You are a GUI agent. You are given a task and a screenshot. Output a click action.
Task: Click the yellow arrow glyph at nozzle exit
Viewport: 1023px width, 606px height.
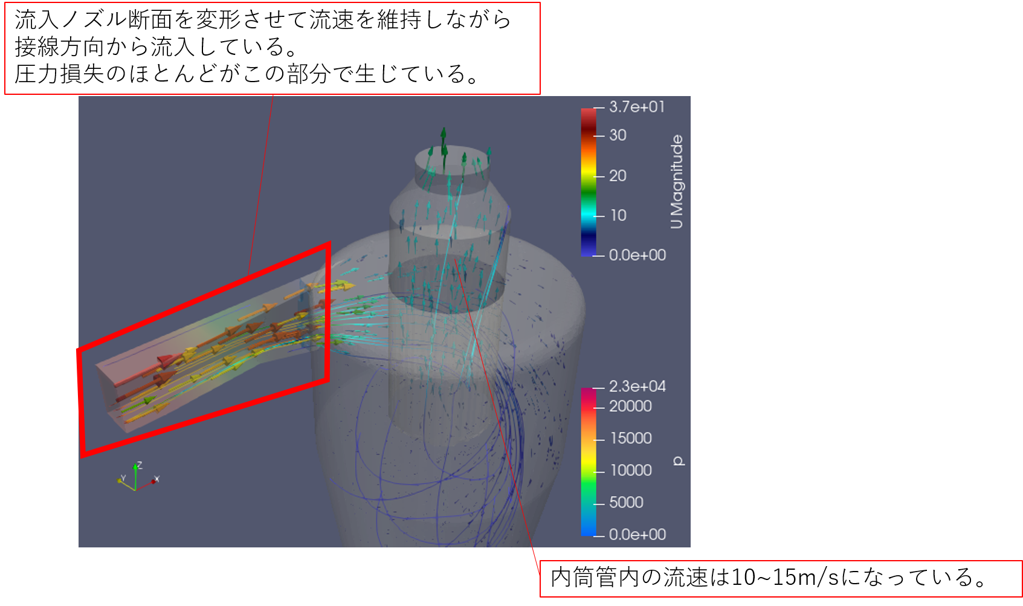point(342,285)
